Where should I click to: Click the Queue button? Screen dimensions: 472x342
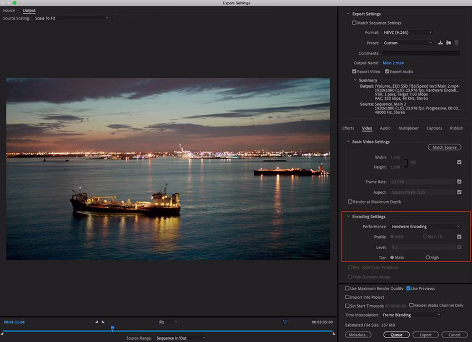(396, 335)
